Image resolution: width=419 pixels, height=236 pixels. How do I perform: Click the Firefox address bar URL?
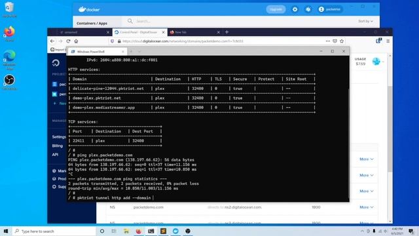click(183, 41)
